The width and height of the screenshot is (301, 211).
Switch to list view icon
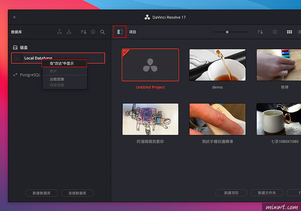299,32
